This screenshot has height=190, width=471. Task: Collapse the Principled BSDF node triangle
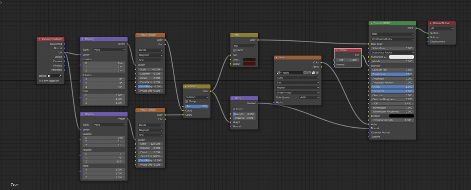[371, 24]
